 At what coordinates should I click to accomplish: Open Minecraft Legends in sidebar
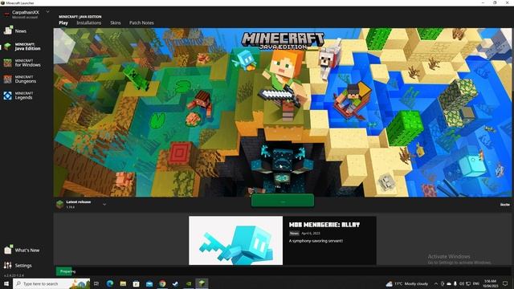click(x=18, y=96)
